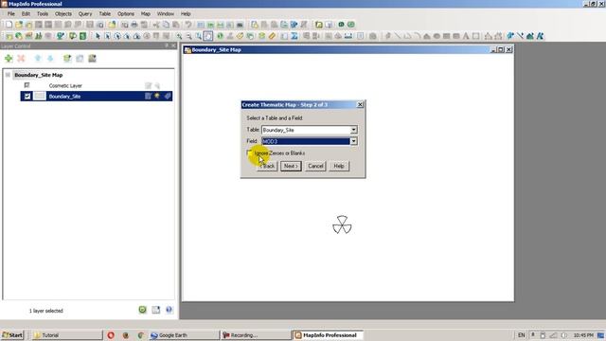
Task: Click the Move Layer Up arrow
Action: click(x=38, y=59)
